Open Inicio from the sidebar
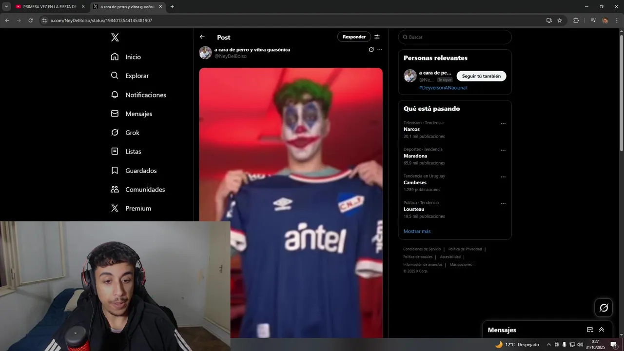The width and height of the screenshot is (624, 351). [126, 57]
